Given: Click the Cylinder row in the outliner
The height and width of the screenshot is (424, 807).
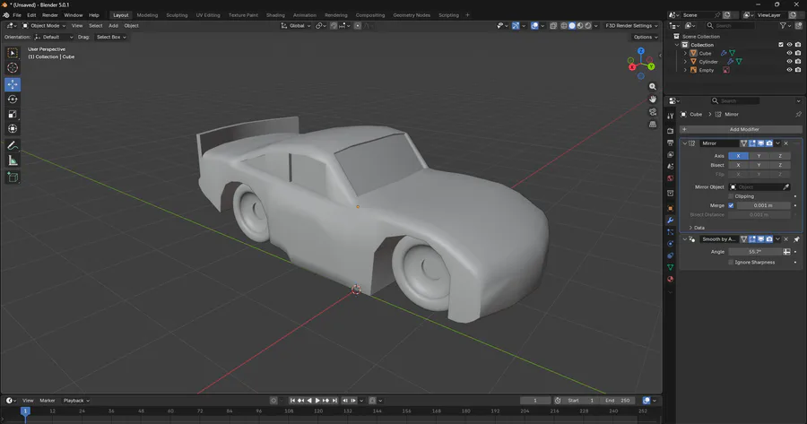Looking at the screenshot, I should 708,62.
